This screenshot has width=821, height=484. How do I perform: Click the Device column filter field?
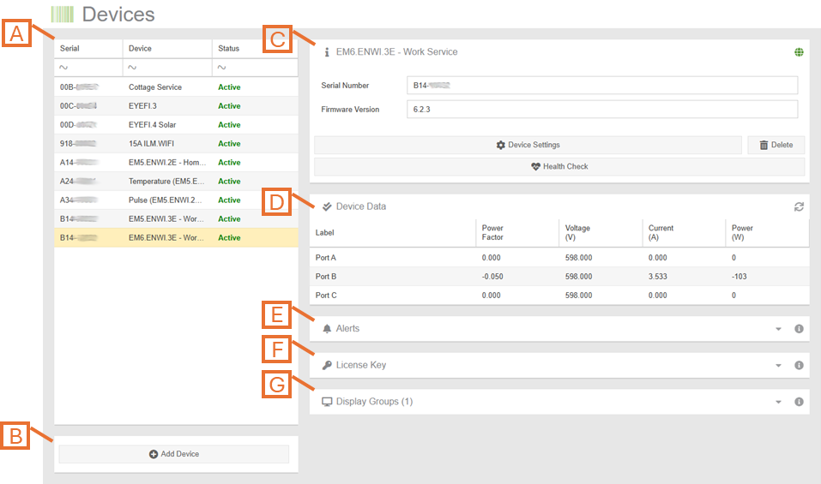click(x=167, y=68)
